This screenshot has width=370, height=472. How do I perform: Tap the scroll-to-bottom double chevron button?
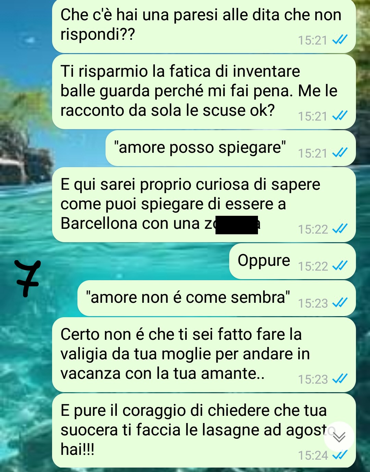click(339, 437)
